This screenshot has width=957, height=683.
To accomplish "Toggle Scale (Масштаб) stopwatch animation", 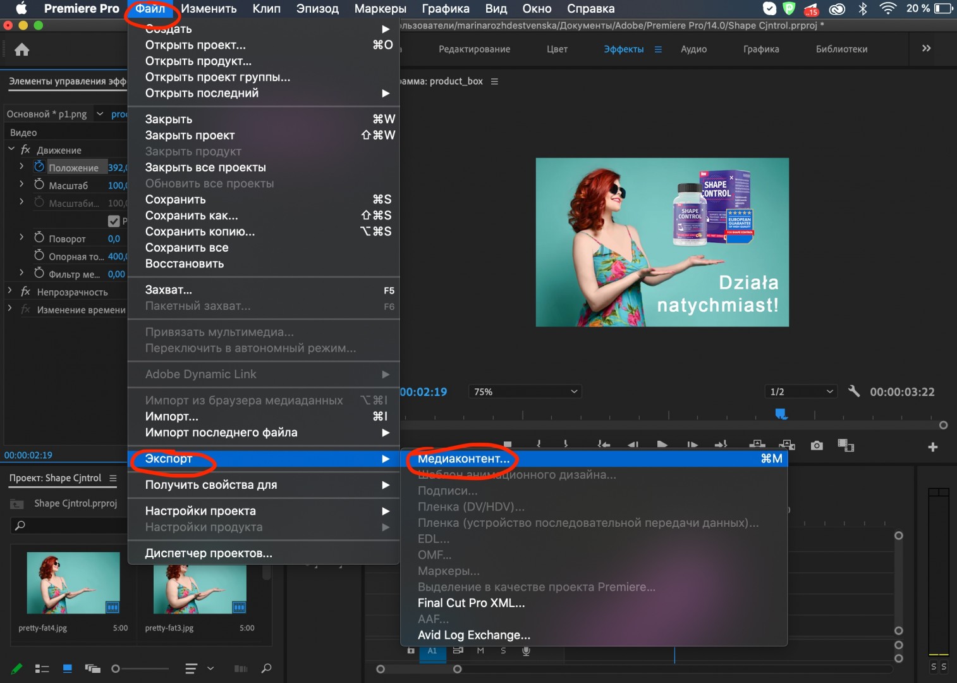I will (x=39, y=184).
